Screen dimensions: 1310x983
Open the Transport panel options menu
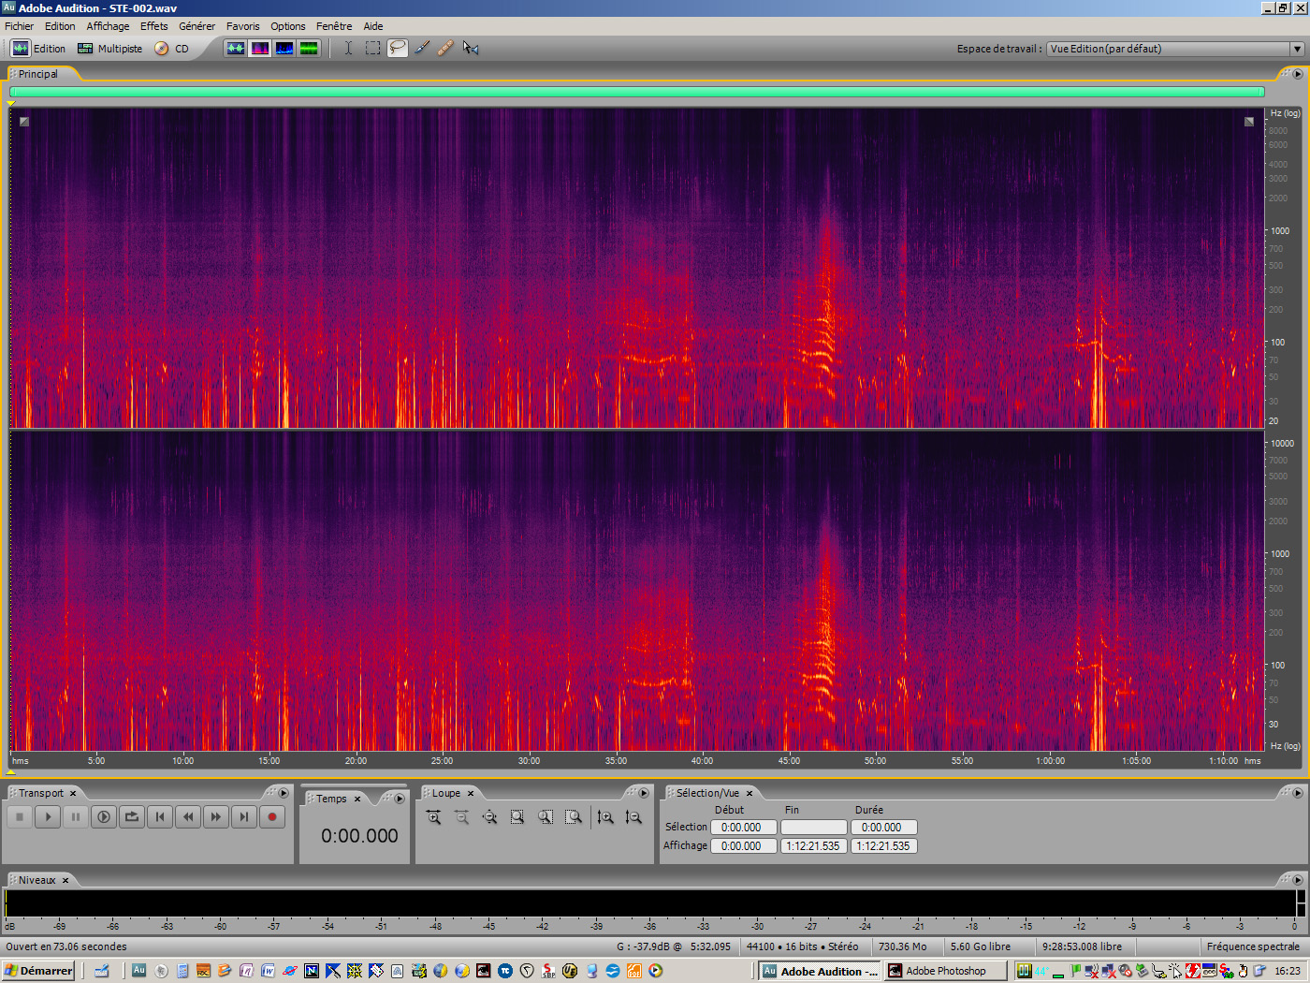(x=284, y=793)
